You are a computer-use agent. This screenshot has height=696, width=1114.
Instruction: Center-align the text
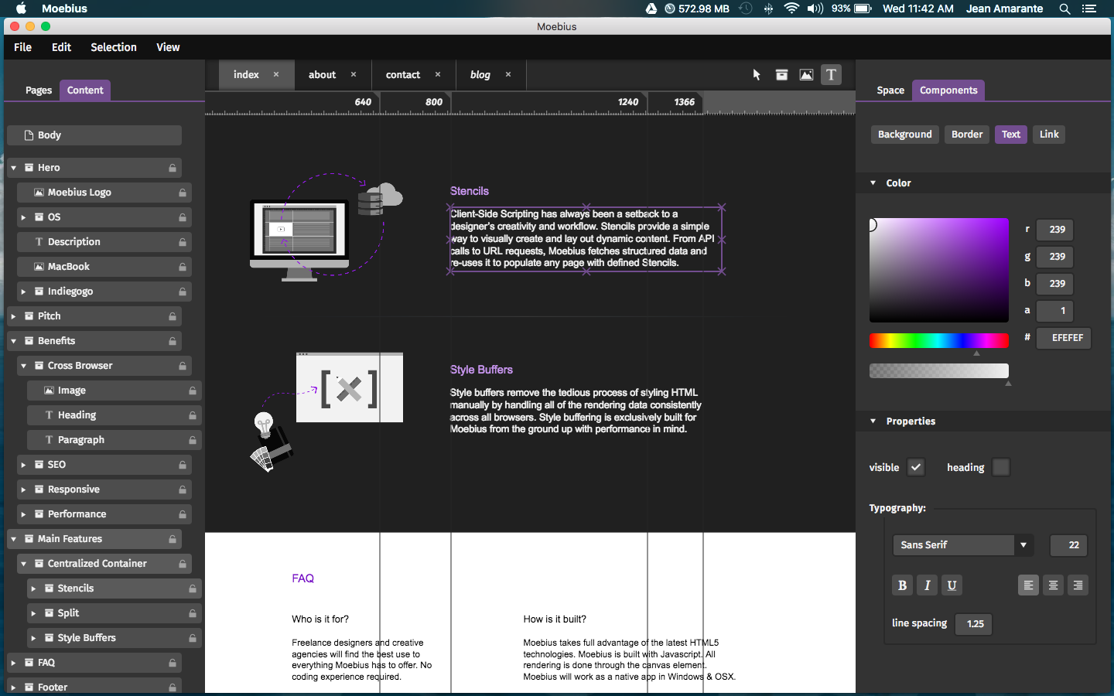tap(1053, 585)
